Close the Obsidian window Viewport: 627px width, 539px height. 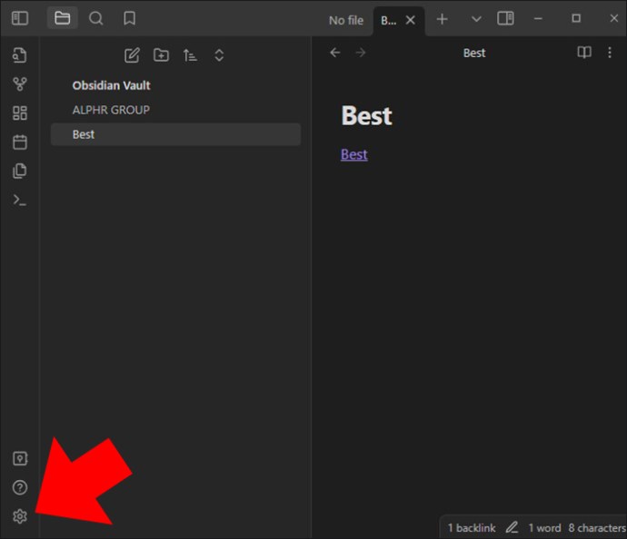613,18
